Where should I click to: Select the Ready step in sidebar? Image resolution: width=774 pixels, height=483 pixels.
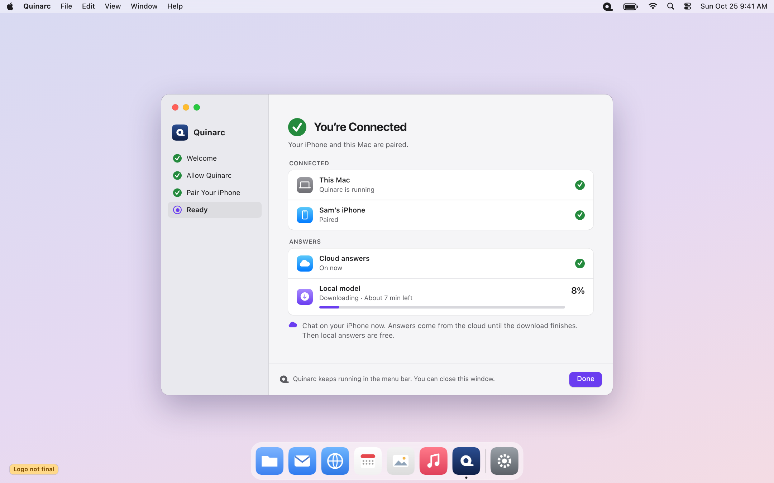coord(215,210)
